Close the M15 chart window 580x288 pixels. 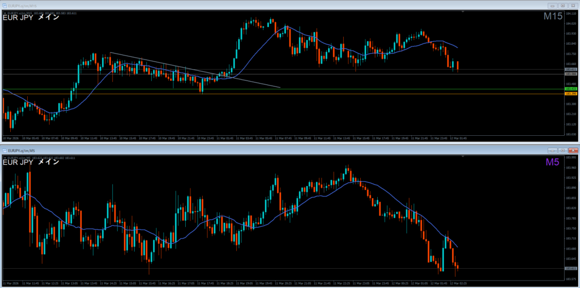click(573, 6)
